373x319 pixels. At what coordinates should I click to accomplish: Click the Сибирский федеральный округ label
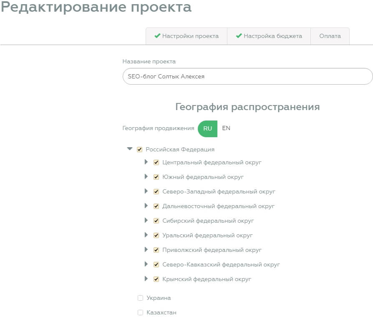pos(208,221)
